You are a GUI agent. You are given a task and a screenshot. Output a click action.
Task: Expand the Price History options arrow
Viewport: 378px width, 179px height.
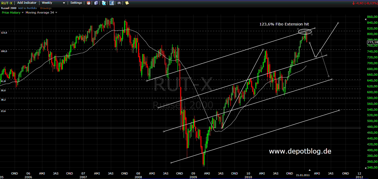[23, 12]
